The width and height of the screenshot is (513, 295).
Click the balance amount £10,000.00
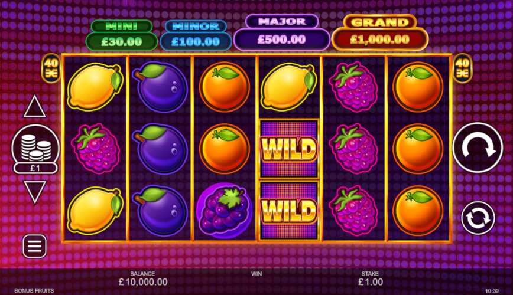pos(143,281)
